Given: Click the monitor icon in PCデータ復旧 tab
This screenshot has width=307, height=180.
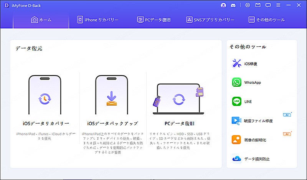Looking at the screenshot, I should coord(140,20).
